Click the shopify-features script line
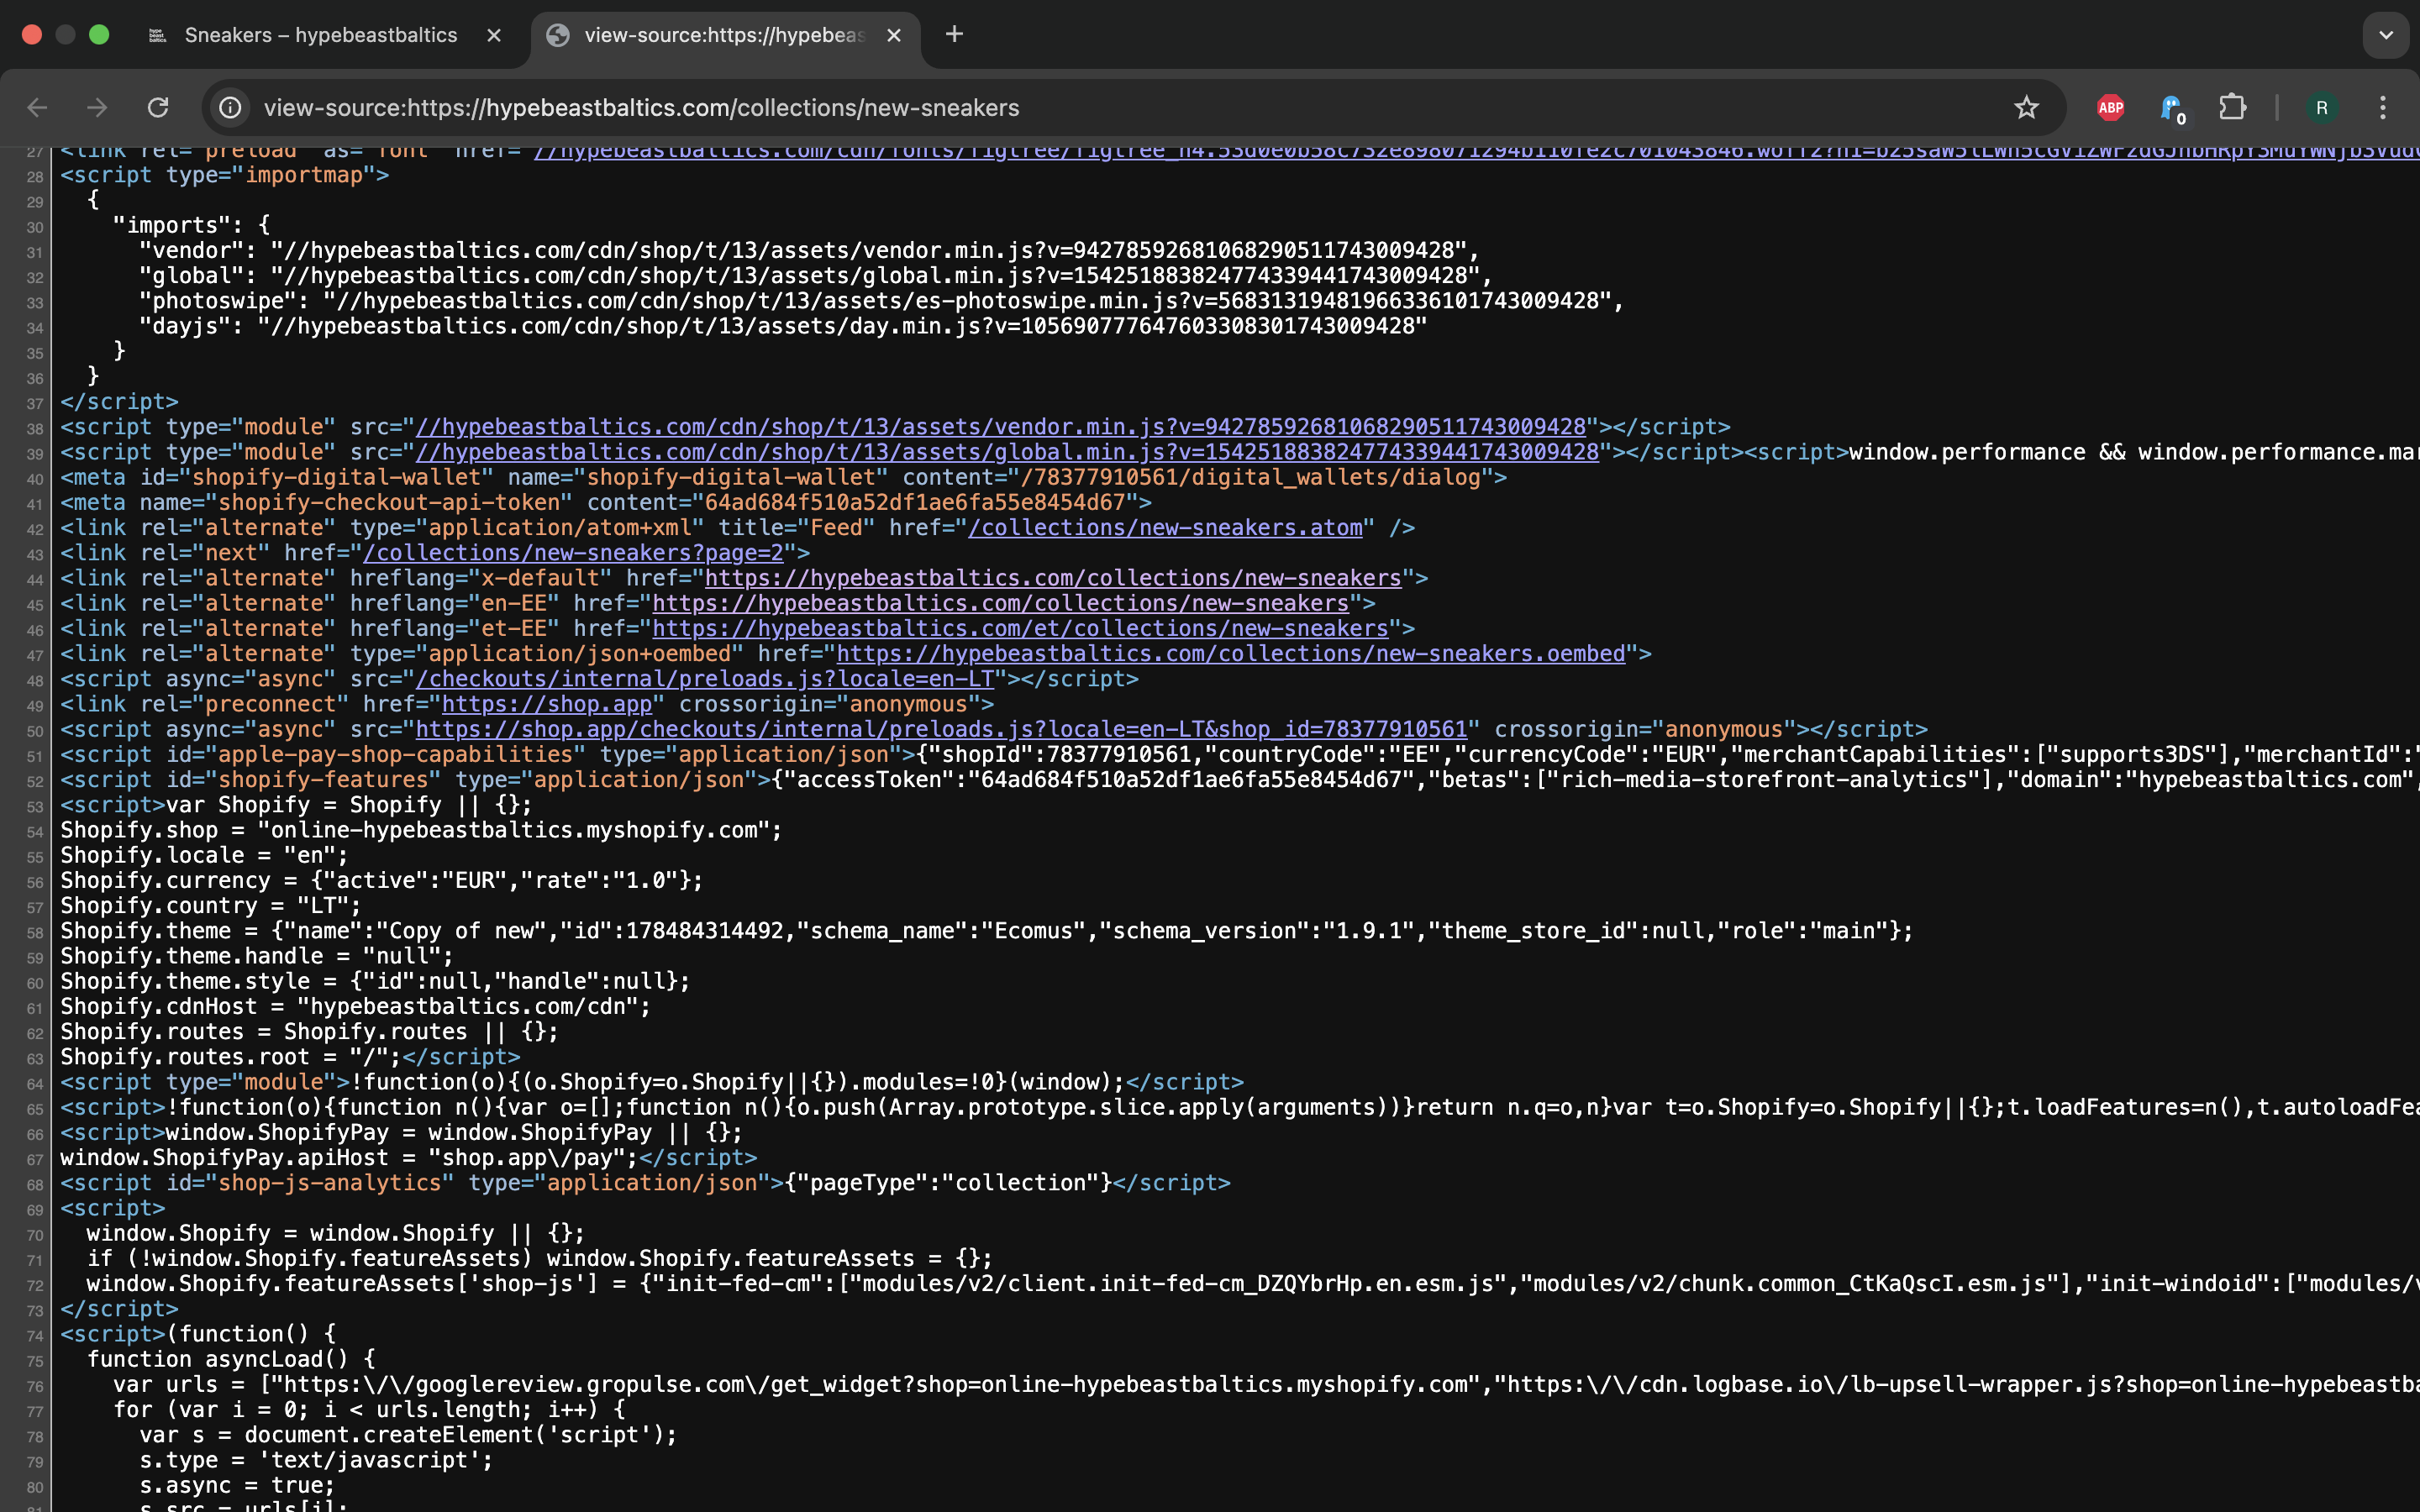The image size is (2420, 1512). click(1240, 780)
